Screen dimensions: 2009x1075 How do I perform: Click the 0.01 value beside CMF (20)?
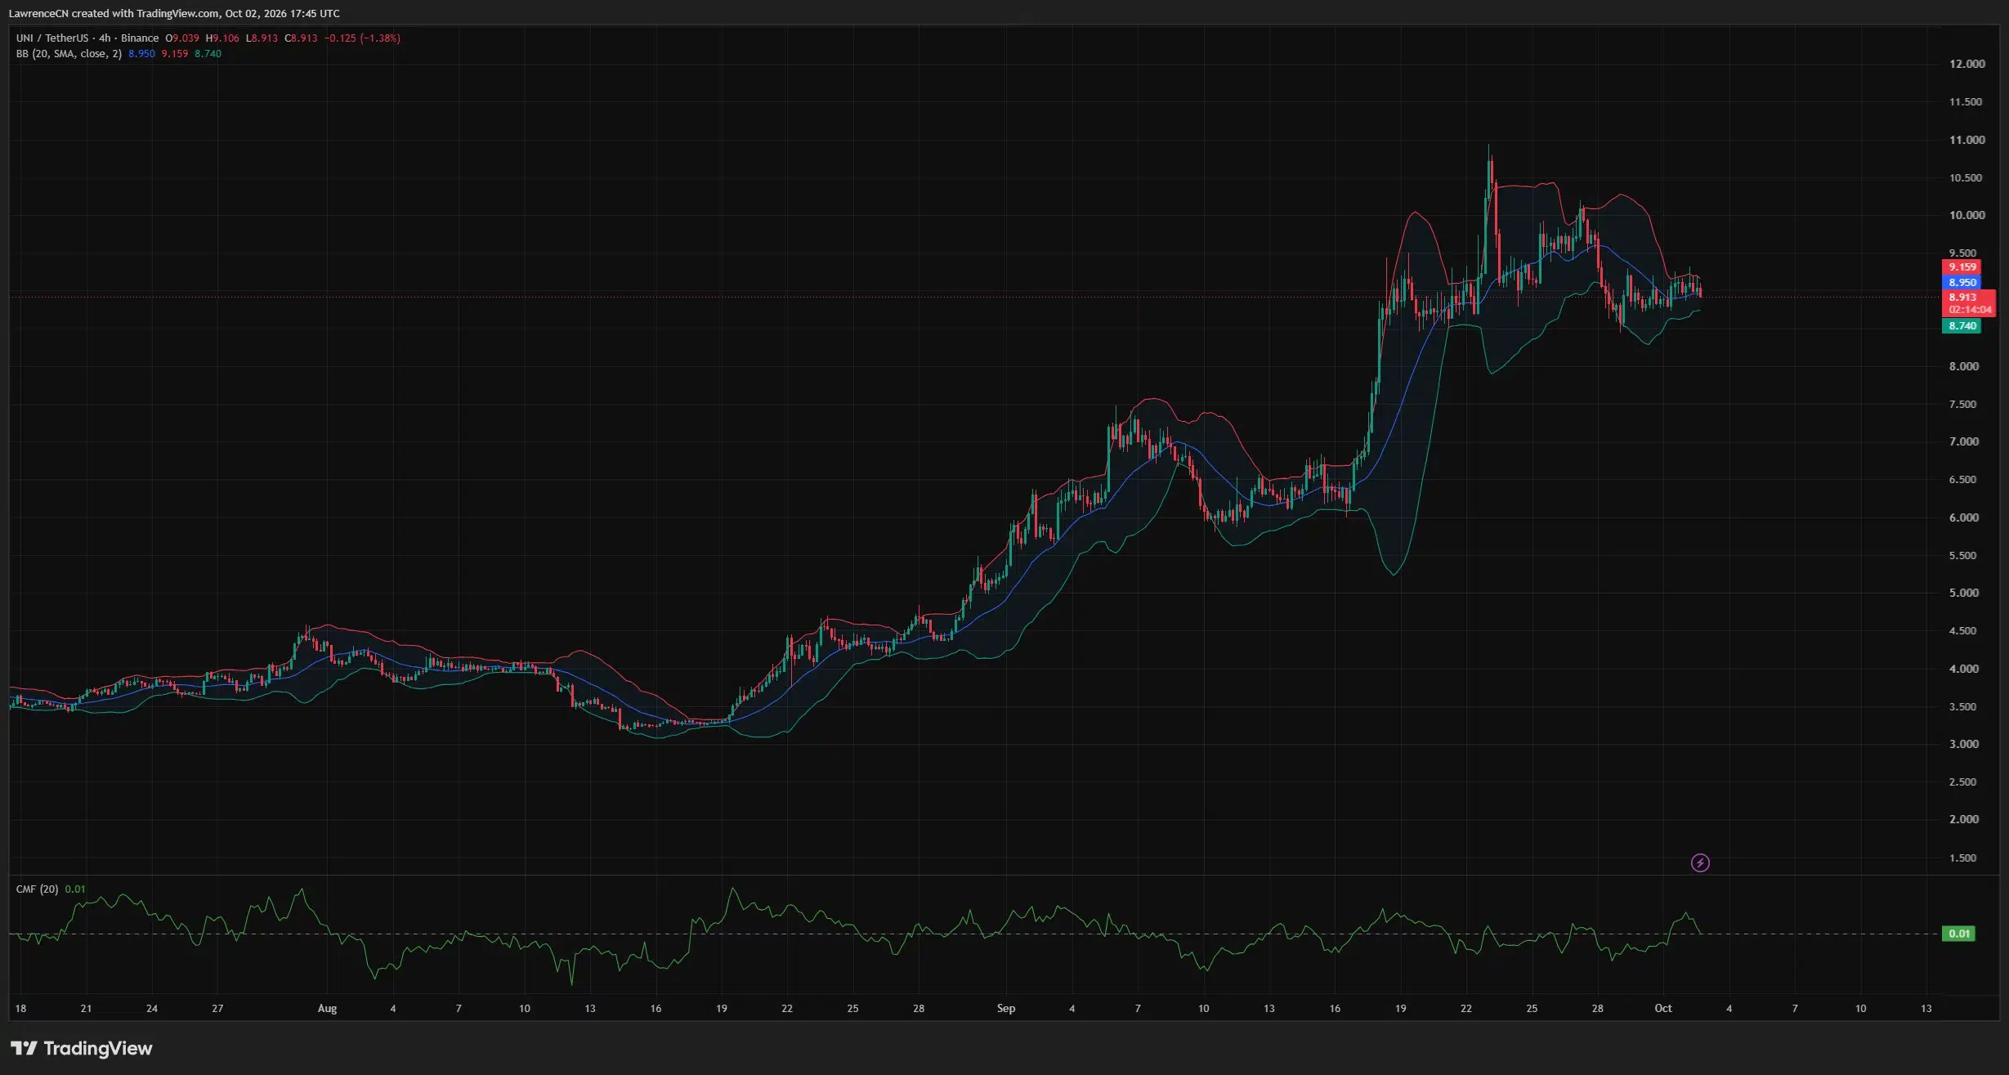[75, 889]
